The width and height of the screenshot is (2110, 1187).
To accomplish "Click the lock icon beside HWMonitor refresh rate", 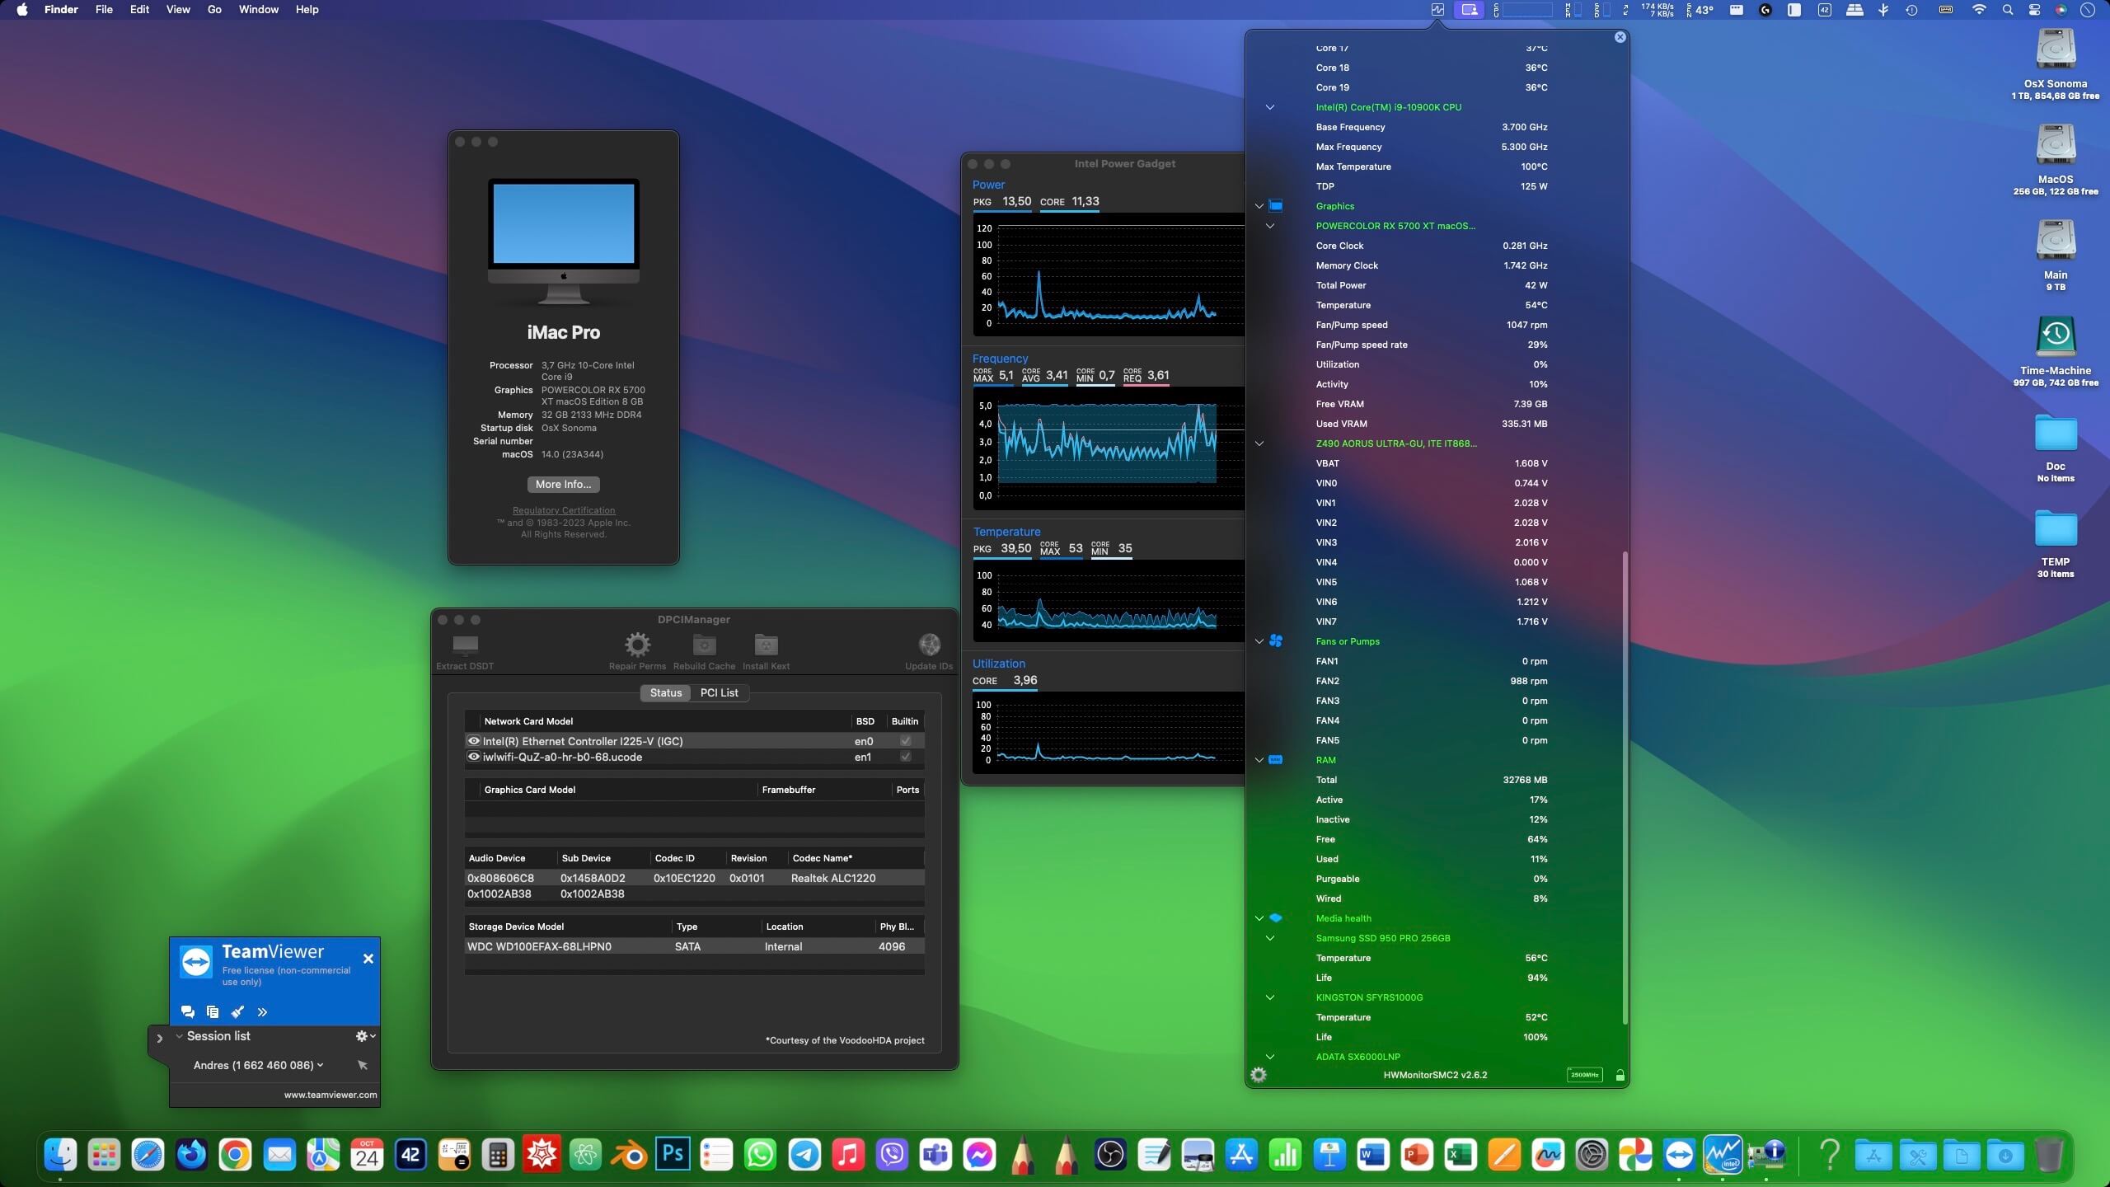I will tap(1620, 1075).
